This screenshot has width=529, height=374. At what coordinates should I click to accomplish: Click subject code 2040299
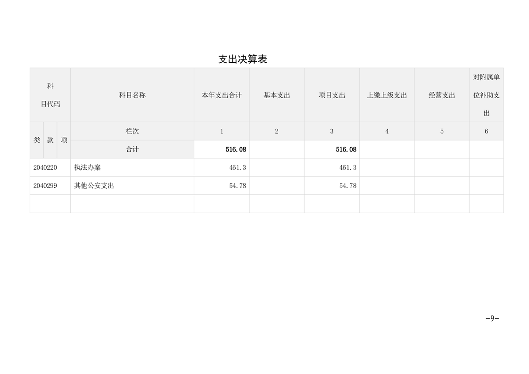pos(45,186)
